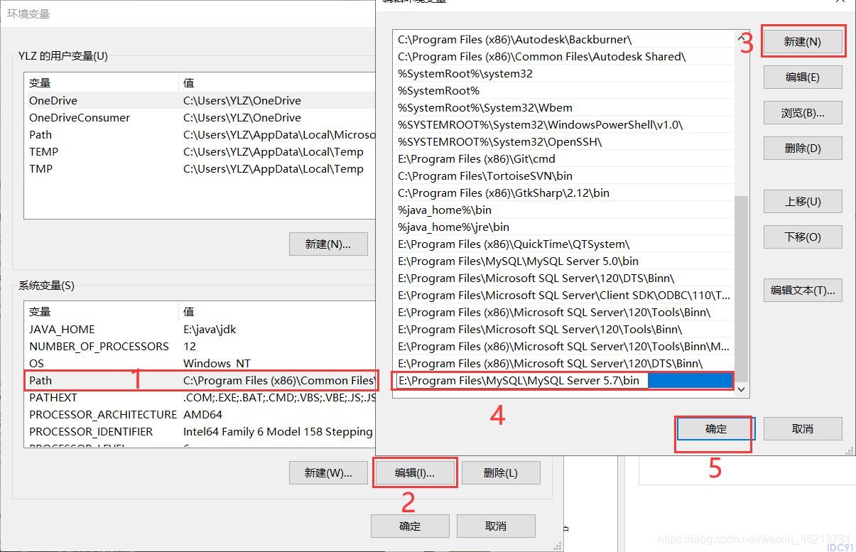Image resolution: width=856 pixels, height=552 pixels.
Task: Click the path list scrollbar up arrow
Action: coord(742,38)
